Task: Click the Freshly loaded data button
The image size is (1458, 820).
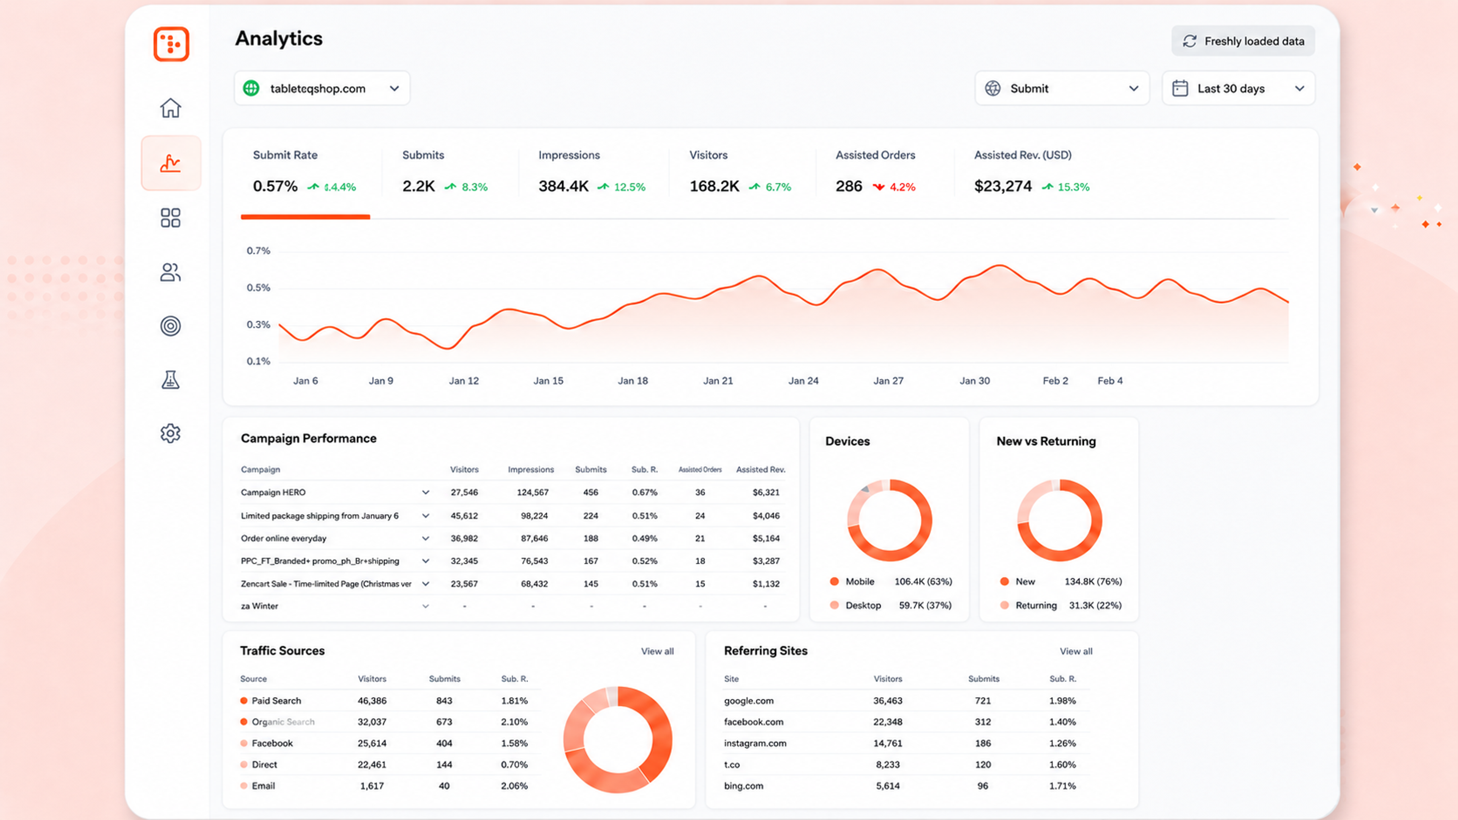Action: coord(1243,41)
